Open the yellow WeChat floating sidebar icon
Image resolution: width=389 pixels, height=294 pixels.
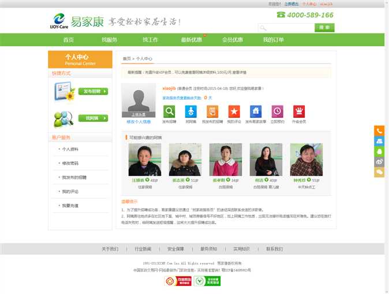tap(379, 172)
